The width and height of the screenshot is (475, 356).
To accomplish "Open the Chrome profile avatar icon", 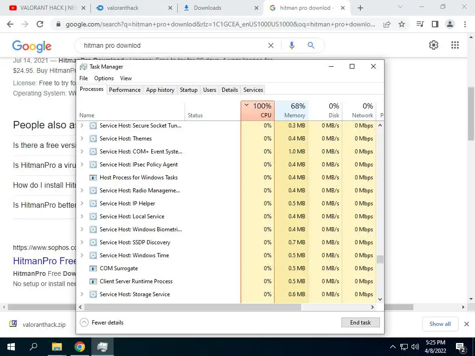I will [450, 24].
